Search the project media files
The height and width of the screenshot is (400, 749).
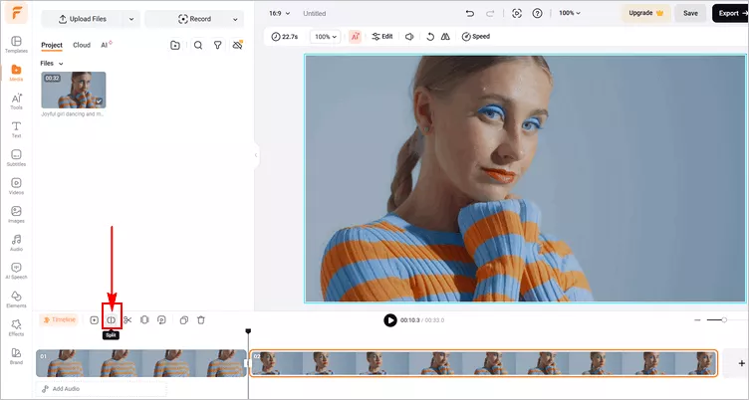[x=198, y=45]
